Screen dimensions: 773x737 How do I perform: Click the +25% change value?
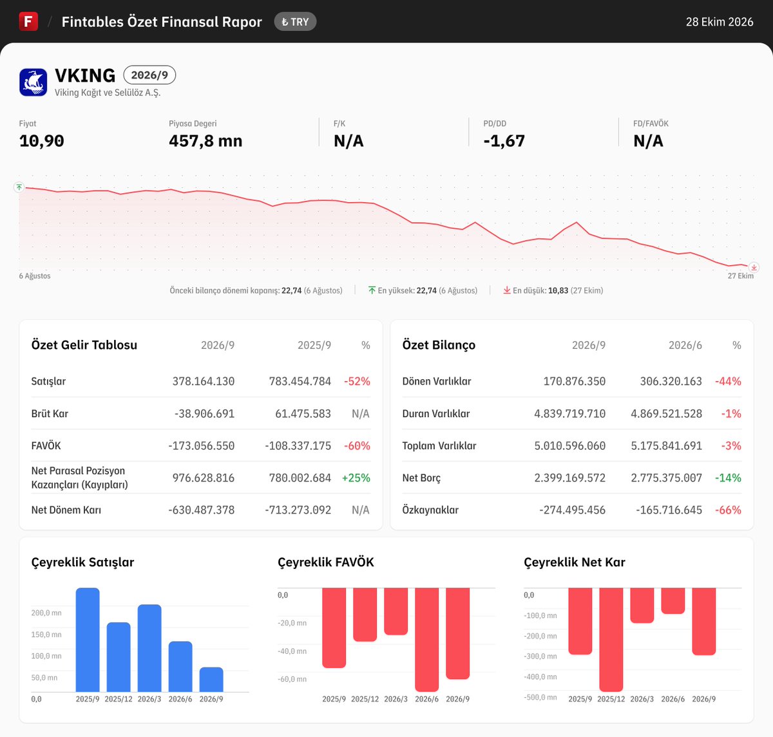pyautogui.click(x=356, y=478)
